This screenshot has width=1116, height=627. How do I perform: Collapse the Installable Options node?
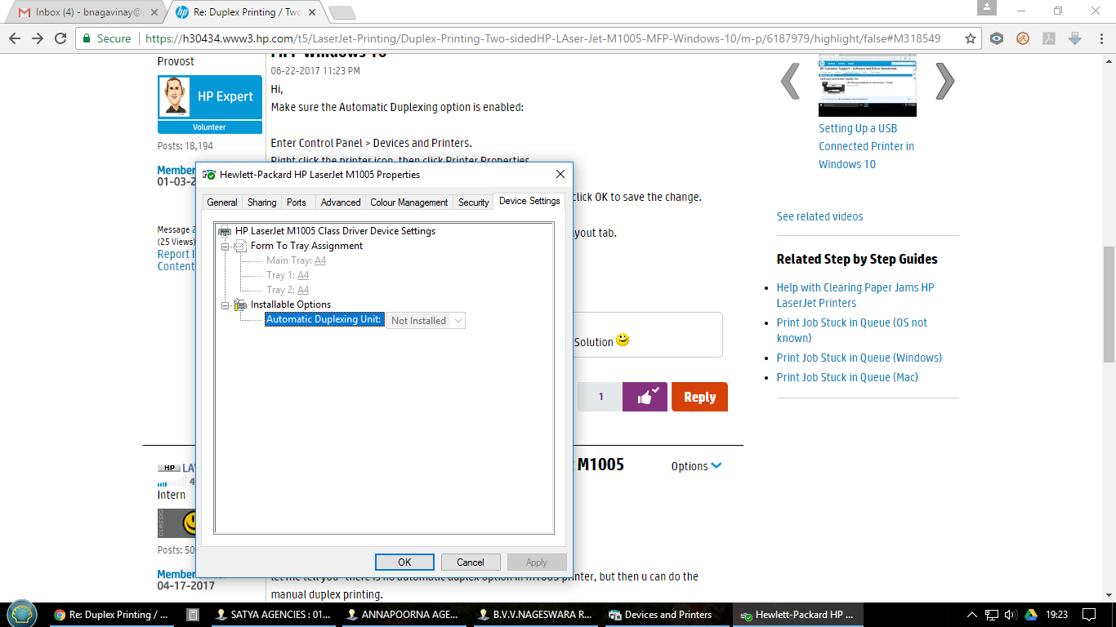225,305
